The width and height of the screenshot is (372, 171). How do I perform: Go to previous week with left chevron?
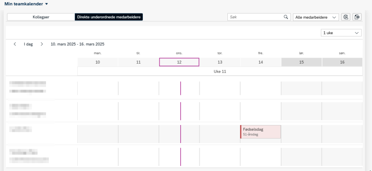15,44
